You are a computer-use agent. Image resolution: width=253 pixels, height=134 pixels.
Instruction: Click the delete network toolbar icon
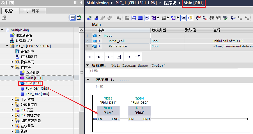point(96,18)
